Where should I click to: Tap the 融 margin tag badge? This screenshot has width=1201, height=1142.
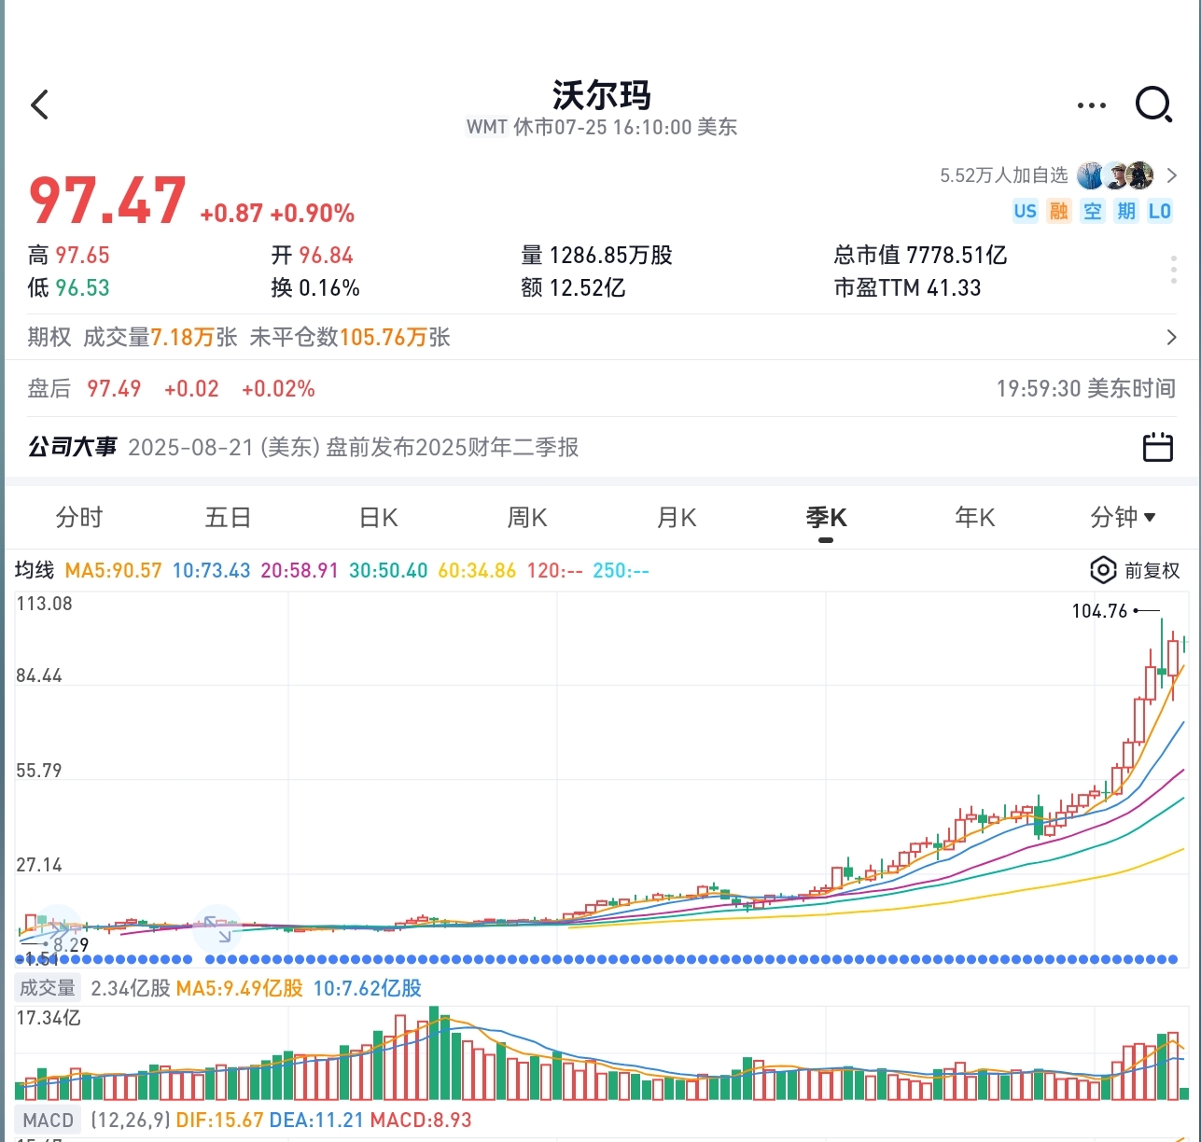point(1058,211)
